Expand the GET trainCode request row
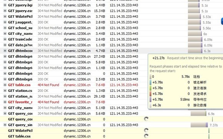The image size is (223, 139). pos(5,39)
